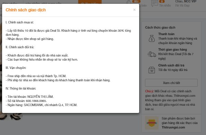Close the Chính sách giao dịch dialog
Image resolution: width=206 pixels, height=135 pixels.
point(134,10)
